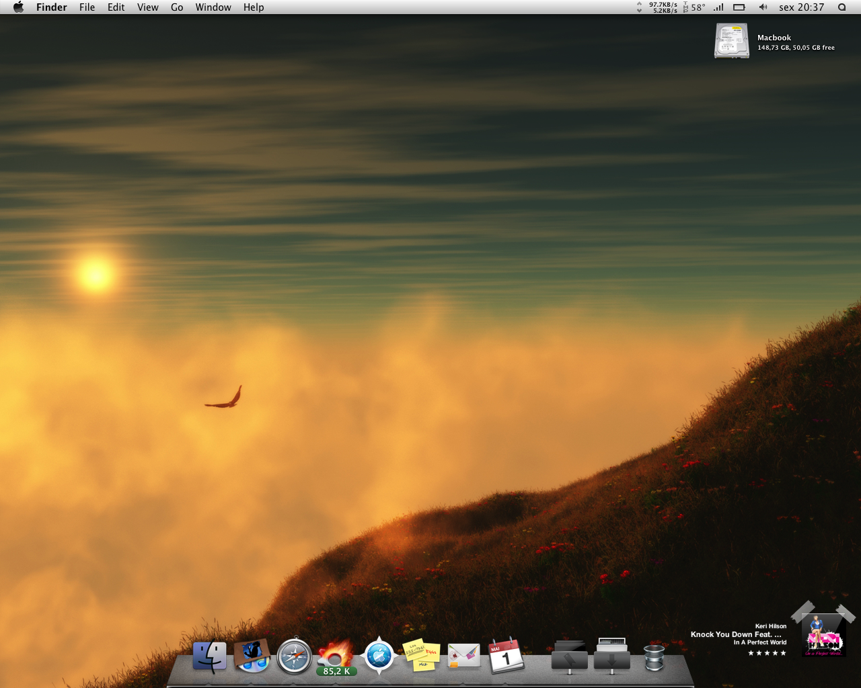The width and height of the screenshot is (861, 688).
Task: Select the Macbook drive label
Action: (774, 38)
